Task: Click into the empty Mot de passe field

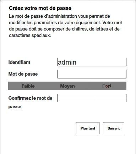Action: [x=92, y=74]
